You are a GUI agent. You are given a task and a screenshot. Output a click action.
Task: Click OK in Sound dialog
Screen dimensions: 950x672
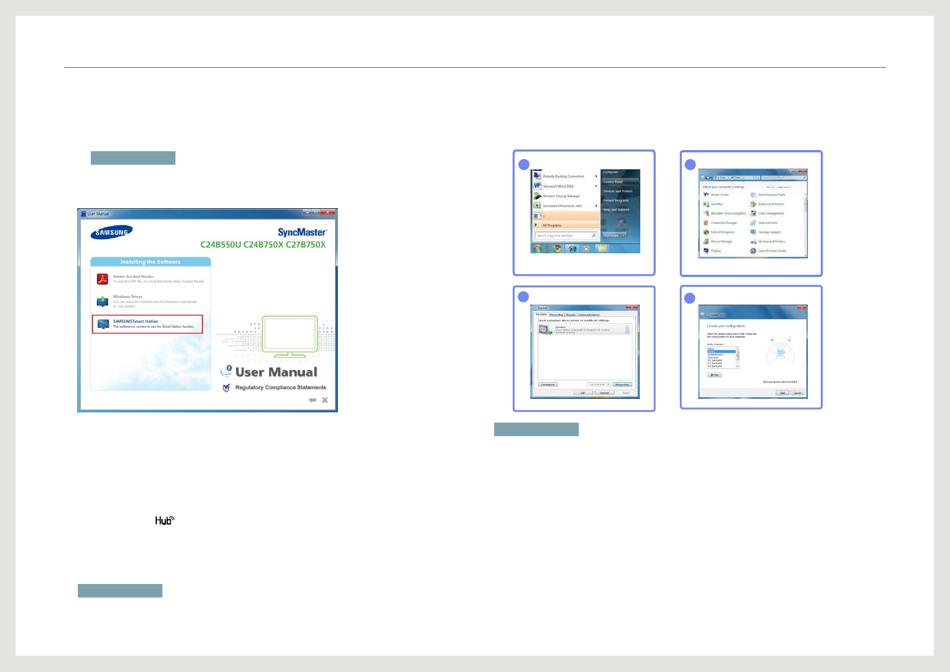click(583, 393)
